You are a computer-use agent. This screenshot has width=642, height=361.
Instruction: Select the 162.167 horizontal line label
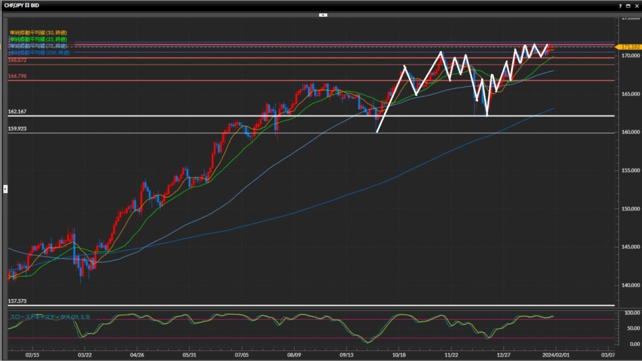(x=17, y=112)
